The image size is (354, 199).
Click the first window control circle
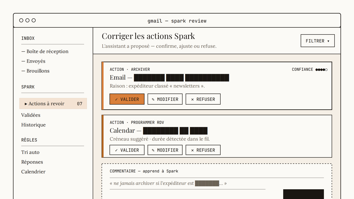point(21,20)
